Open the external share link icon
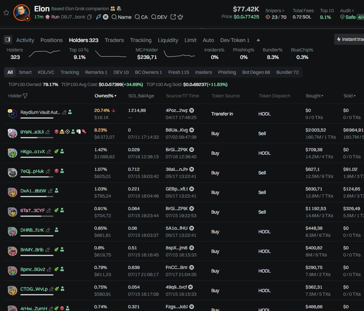The width and height of the screenshot is (364, 311). (173, 17)
